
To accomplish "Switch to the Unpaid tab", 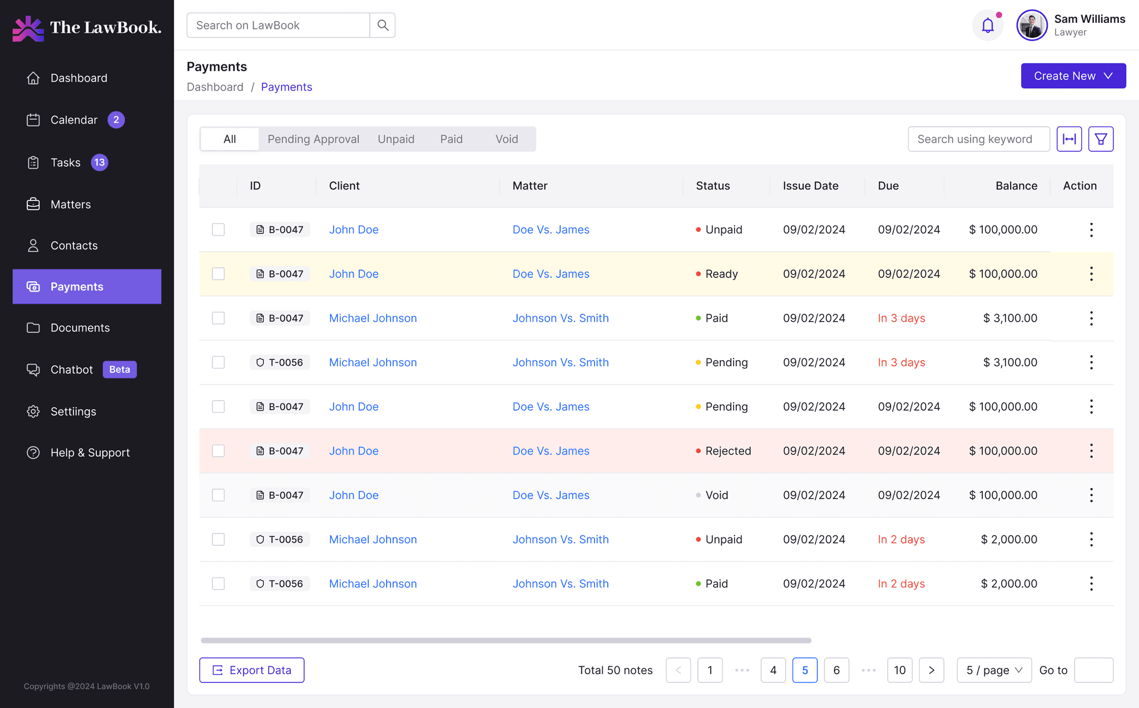I will [396, 139].
